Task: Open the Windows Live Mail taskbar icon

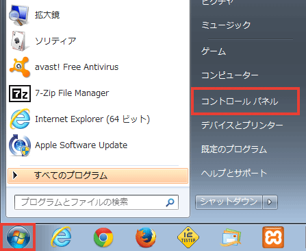Action: [231, 238]
